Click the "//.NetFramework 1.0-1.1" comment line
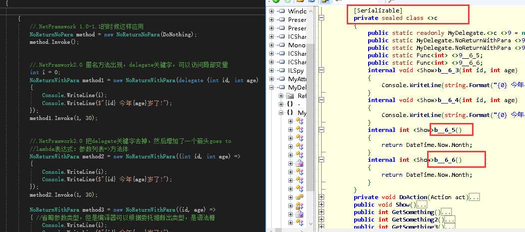The height and width of the screenshot is (232, 525). coord(86,27)
